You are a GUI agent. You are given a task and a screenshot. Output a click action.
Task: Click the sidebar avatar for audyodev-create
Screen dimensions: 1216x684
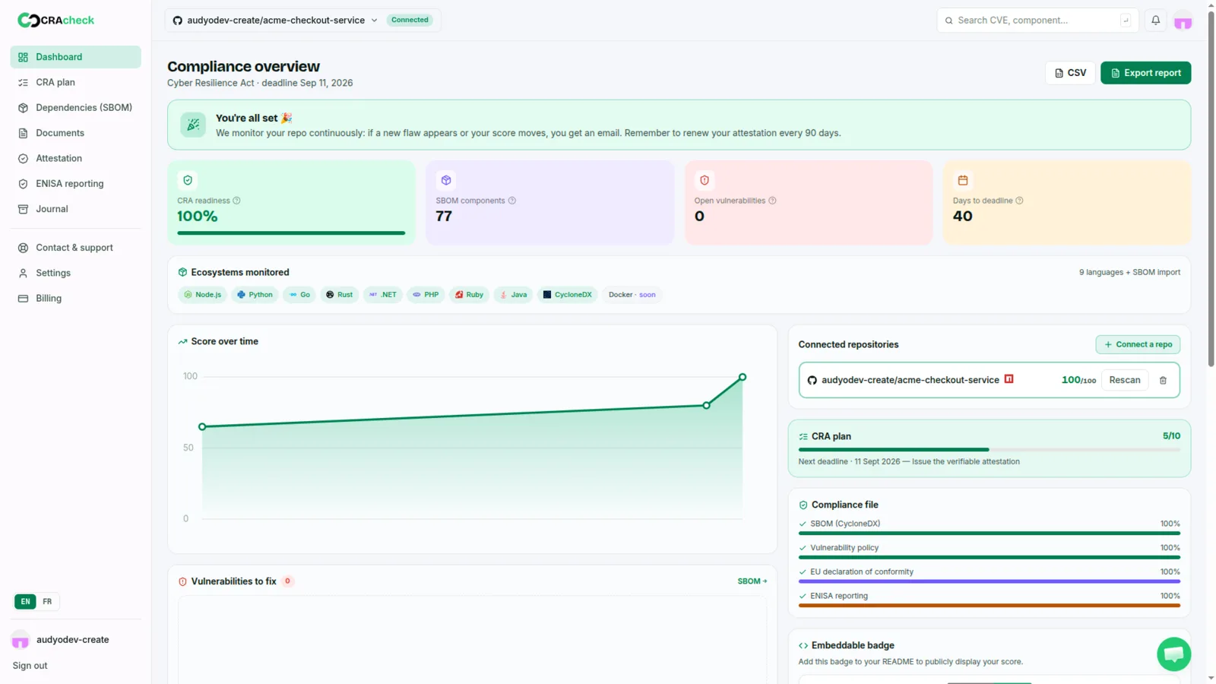click(21, 640)
